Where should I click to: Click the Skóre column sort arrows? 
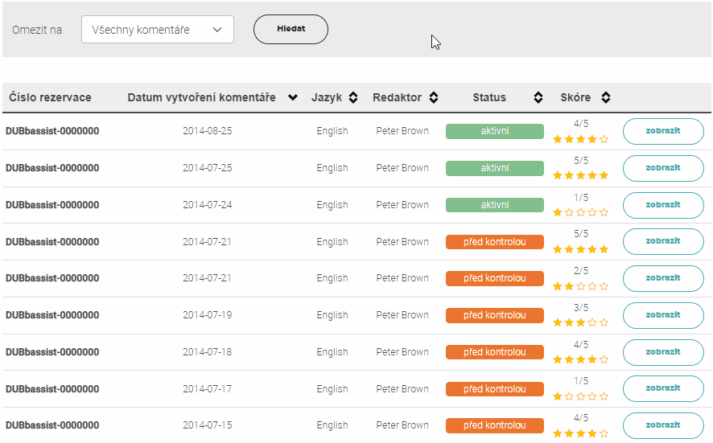click(x=606, y=98)
